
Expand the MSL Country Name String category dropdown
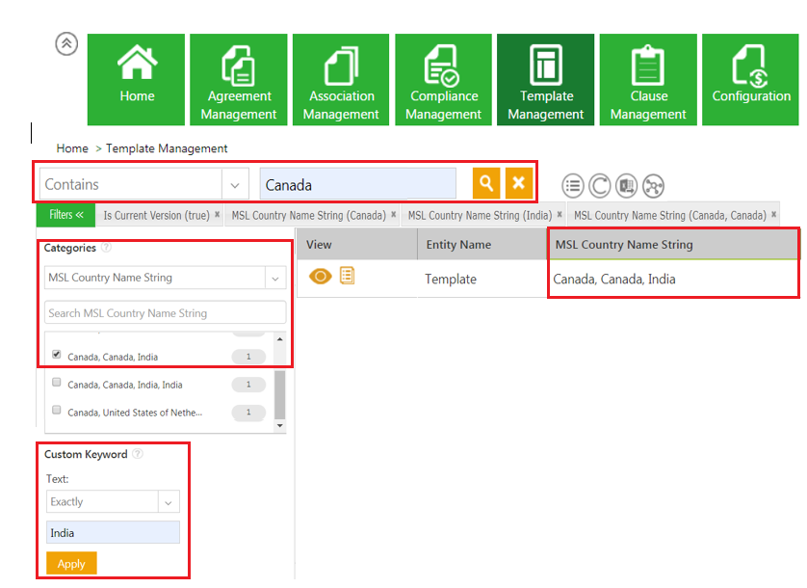pyautogui.click(x=274, y=278)
